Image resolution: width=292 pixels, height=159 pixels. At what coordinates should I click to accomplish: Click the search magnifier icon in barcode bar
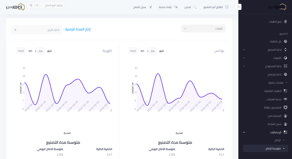click(x=31, y=5)
